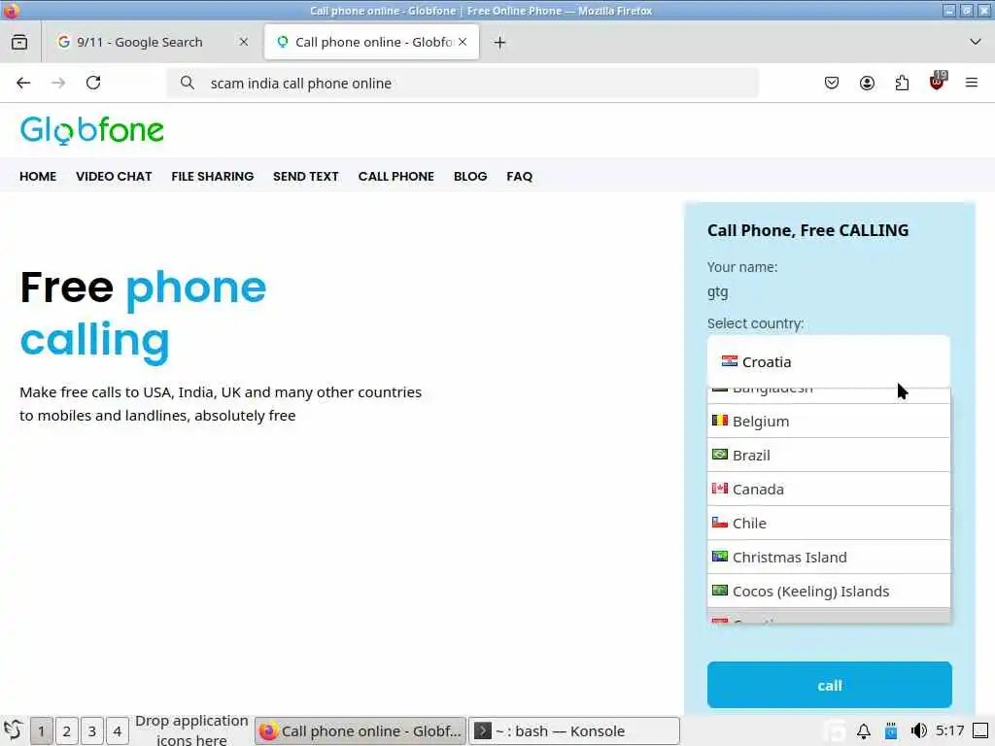Open the uBlock Origin extension icon

click(x=938, y=82)
